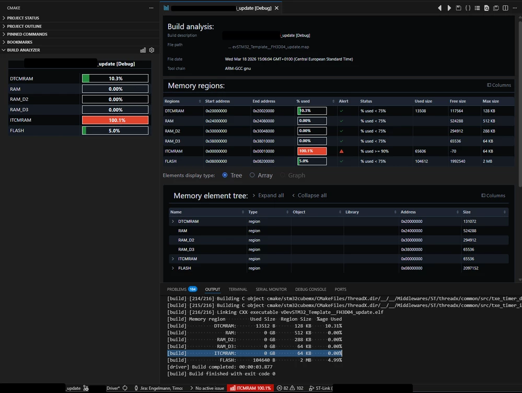Click the red ITCMRAM 100.1% usage bar
The width and height of the screenshot is (522, 393).
point(115,120)
